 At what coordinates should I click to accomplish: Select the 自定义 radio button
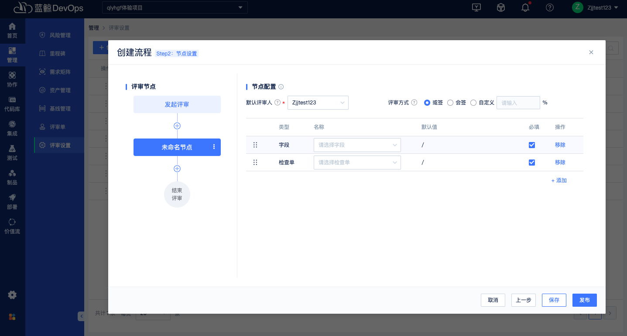473,103
